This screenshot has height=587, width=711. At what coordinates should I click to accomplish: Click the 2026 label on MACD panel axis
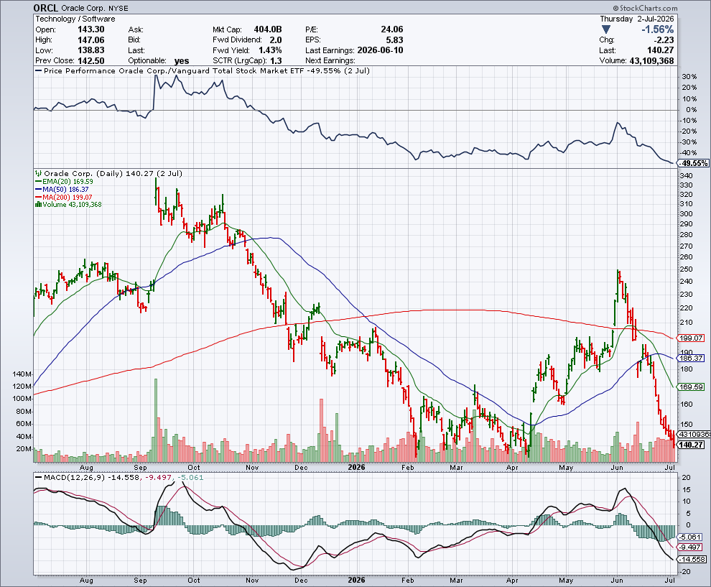click(x=356, y=581)
